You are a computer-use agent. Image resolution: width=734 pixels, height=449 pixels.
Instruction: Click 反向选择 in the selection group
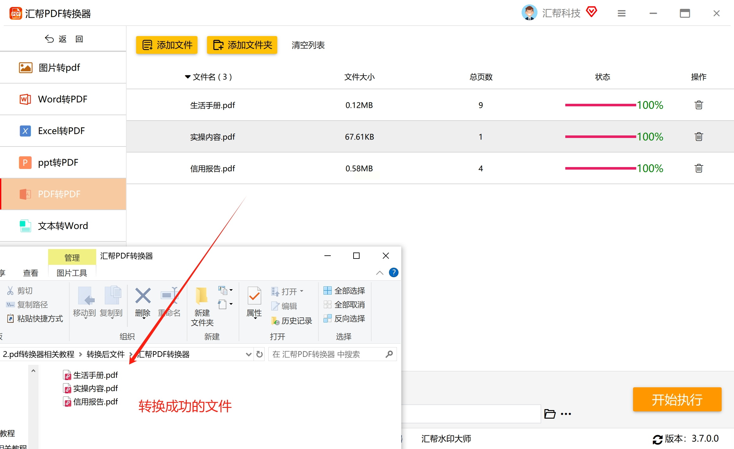[344, 318]
